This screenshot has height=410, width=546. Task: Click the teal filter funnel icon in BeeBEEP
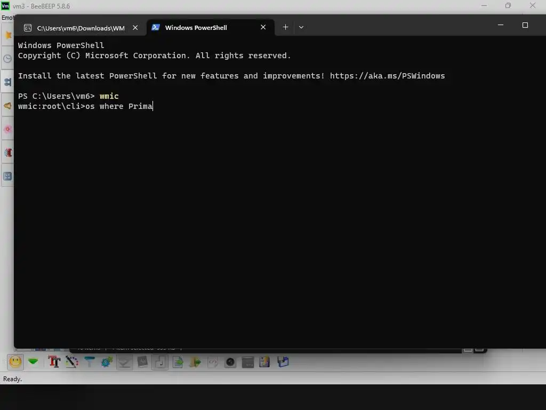[90, 362]
